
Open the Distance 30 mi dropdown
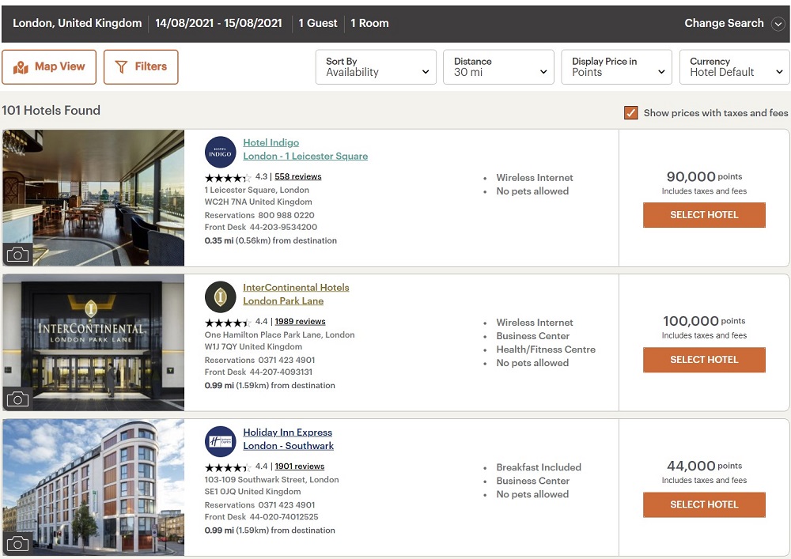498,67
